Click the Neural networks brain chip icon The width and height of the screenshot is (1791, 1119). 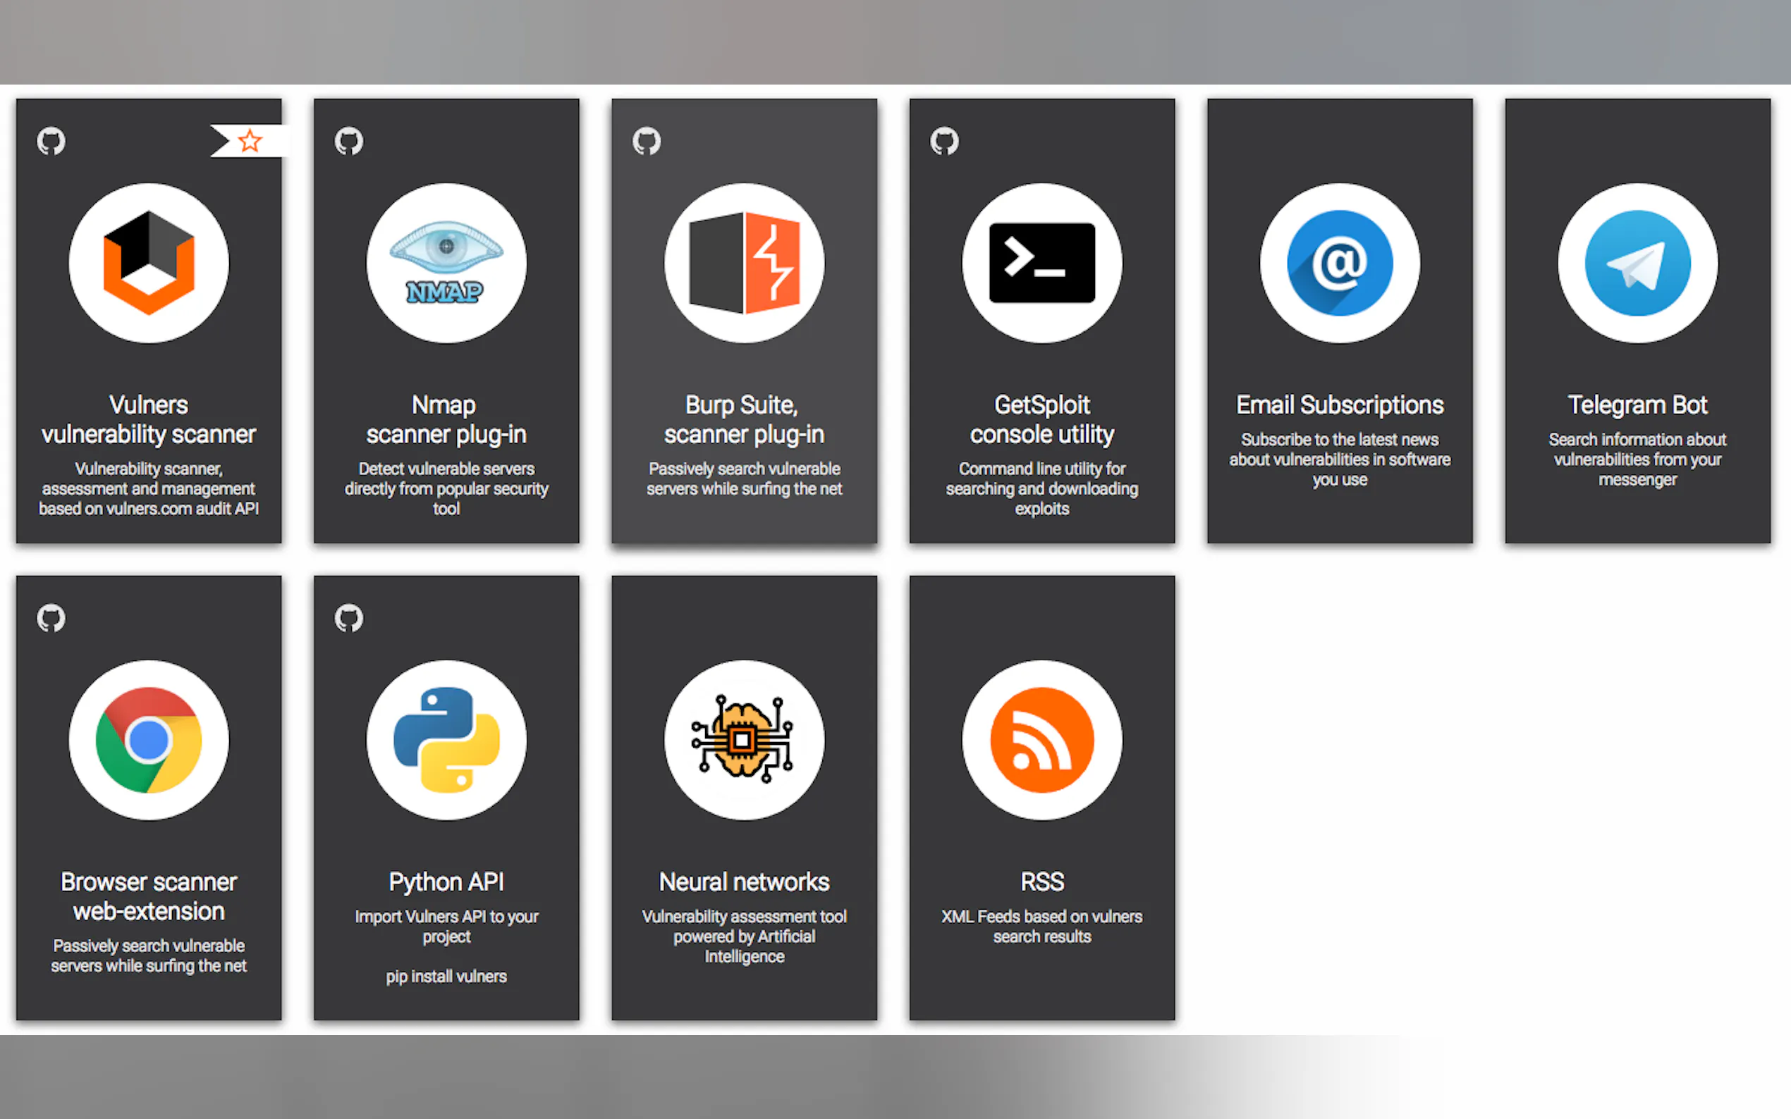744,740
